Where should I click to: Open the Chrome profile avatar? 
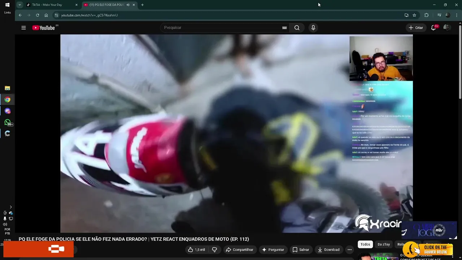tap(448, 15)
